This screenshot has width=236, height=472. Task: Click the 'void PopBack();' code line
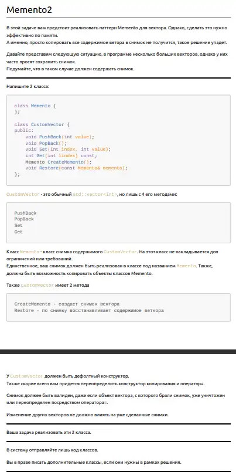(x=46, y=143)
